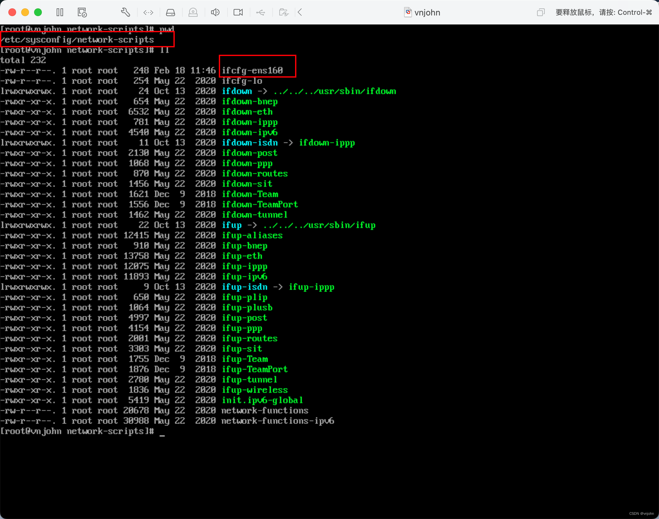
Task: Click the ifup-aliases entry
Action: click(252, 235)
